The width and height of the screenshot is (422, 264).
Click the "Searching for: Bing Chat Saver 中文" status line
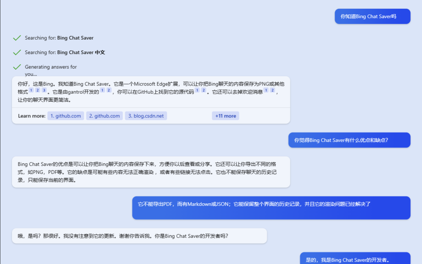65,52
